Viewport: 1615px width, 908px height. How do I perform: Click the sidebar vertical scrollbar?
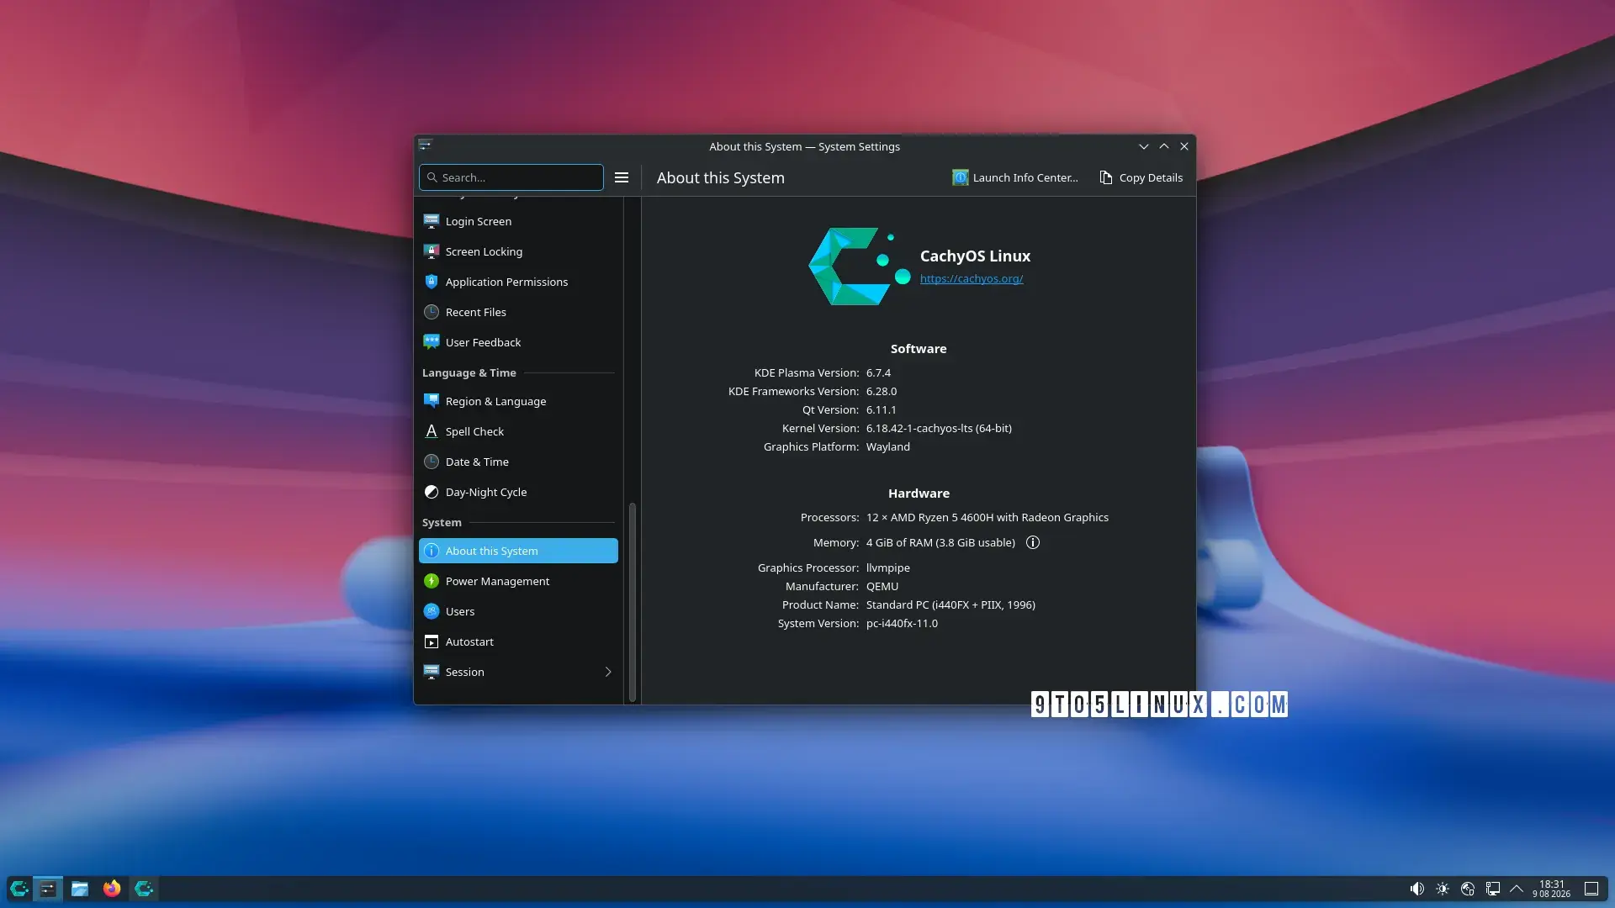pos(633,601)
